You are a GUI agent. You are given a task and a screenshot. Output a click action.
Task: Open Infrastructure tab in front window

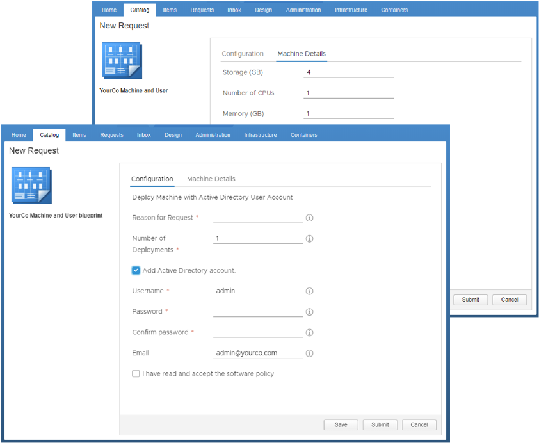[261, 135]
